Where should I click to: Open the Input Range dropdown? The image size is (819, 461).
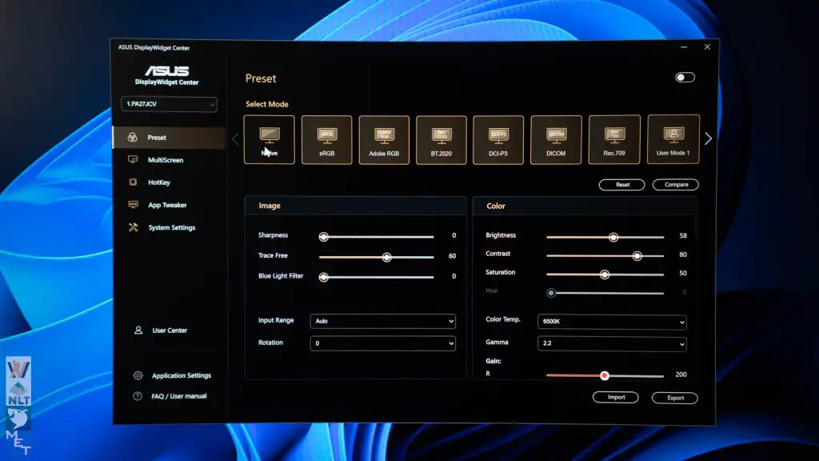click(x=383, y=321)
